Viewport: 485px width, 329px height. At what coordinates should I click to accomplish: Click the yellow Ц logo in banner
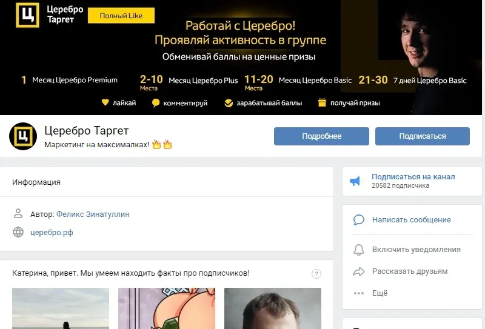[x=27, y=15]
